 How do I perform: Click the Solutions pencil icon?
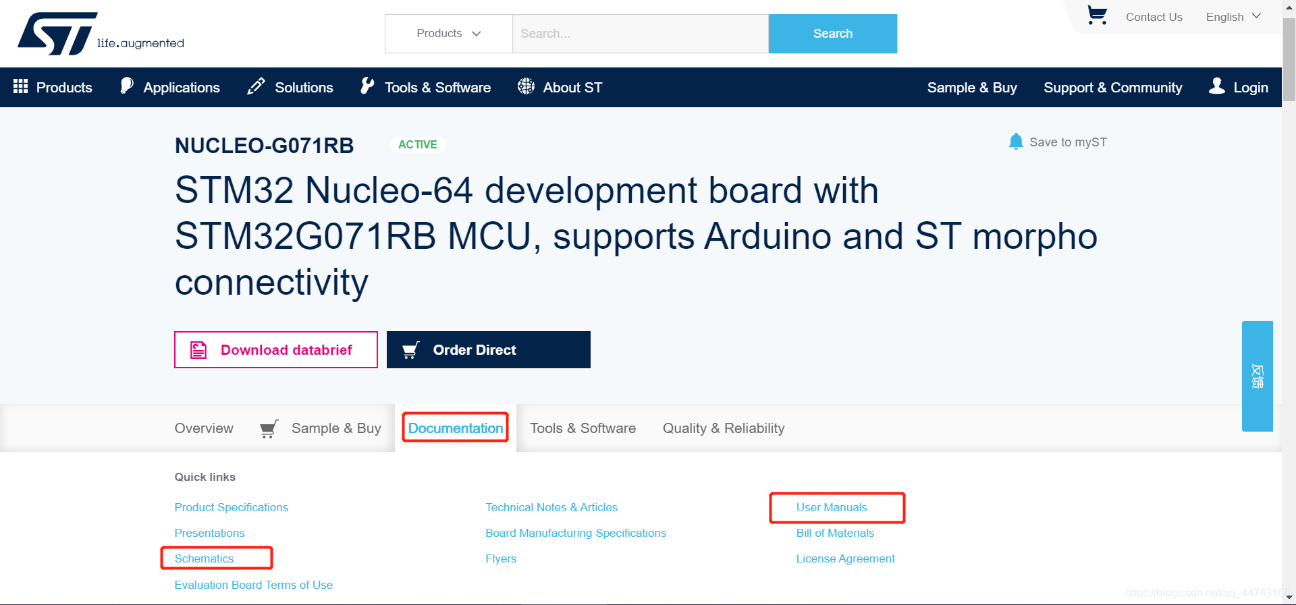tap(256, 86)
